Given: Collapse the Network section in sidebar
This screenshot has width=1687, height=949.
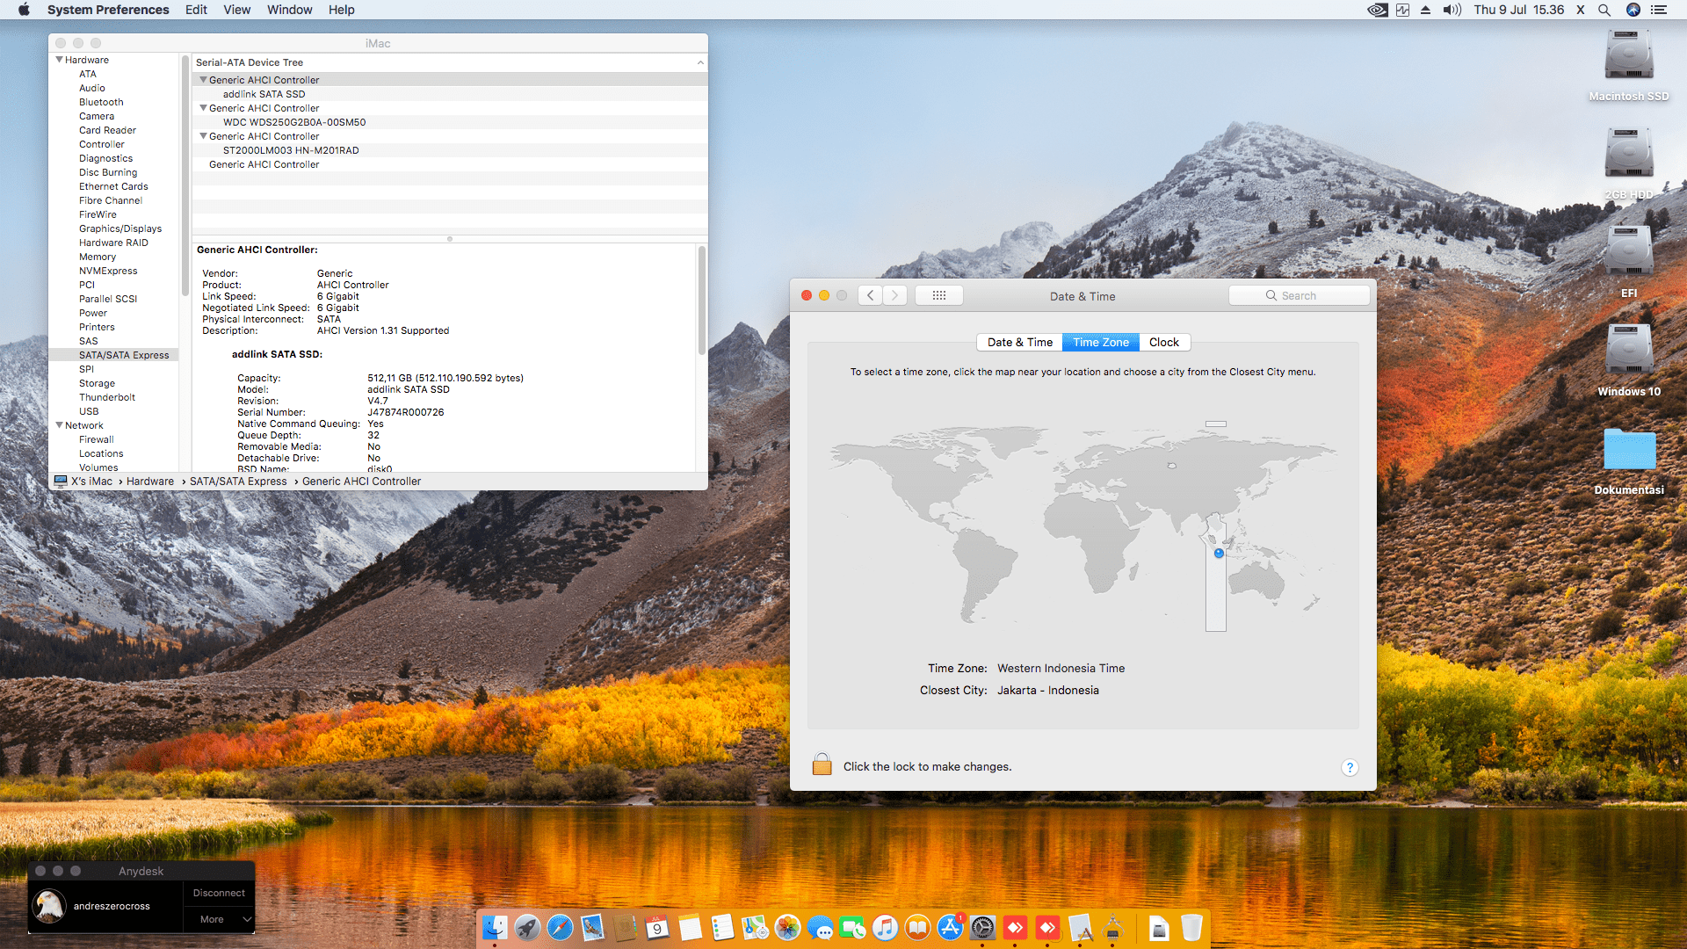Looking at the screenshot, I should click(x=59, y=425).
